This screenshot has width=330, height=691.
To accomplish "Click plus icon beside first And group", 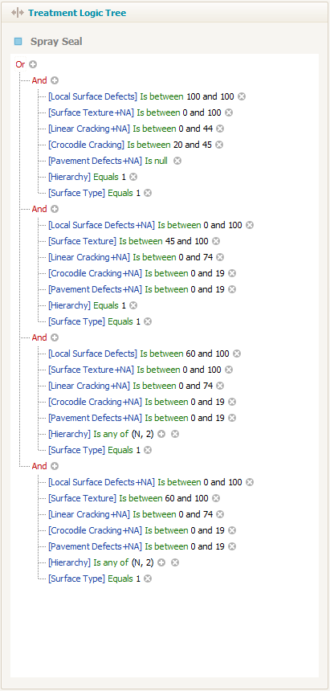I will click(55, 80).
